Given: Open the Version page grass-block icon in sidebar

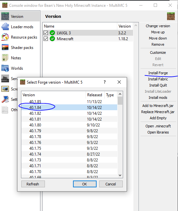Looking at the screenshot, I should (x=5, y=16).
